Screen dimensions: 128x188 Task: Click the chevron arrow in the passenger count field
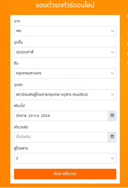tap(112, 158)
